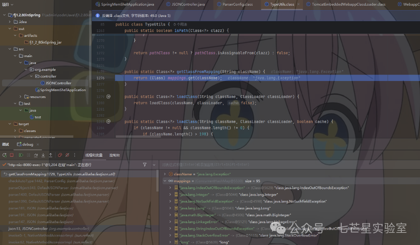
Task: Click the Step Over icon
Action: pos(36,155)
